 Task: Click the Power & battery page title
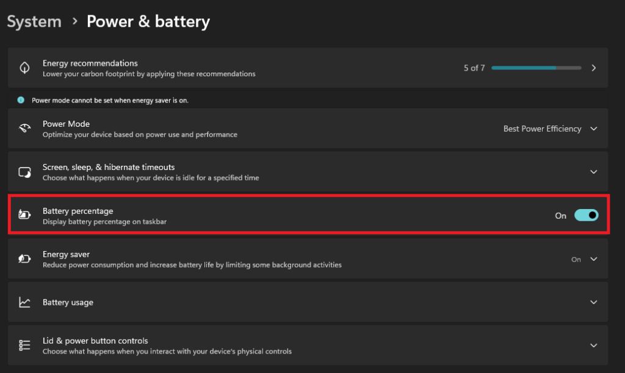click(148, 22)
